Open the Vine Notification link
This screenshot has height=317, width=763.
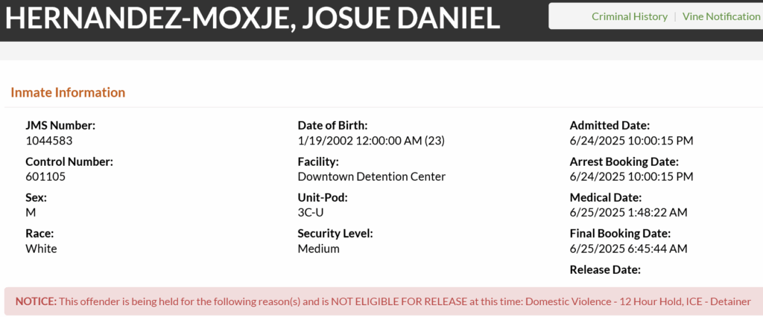click(721, 16)
